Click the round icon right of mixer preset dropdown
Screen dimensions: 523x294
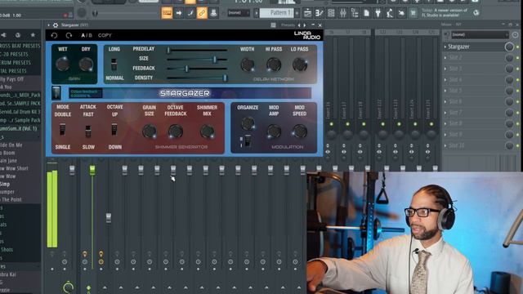[515, 34]
